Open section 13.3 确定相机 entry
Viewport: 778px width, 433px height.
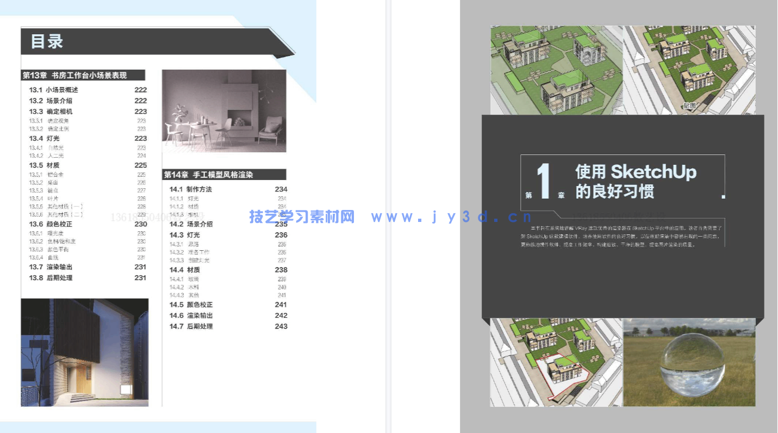[53, 111]
